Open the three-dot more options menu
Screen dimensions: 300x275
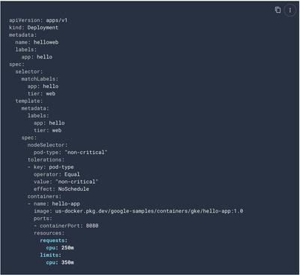[290, 11]
